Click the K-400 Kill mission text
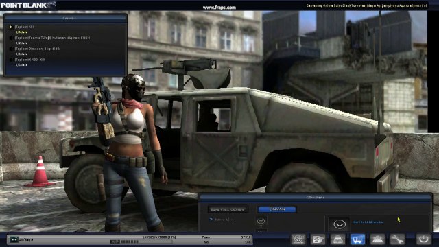Image resolution: width=439 pixels, height=247 pixels. coord(29,60)
